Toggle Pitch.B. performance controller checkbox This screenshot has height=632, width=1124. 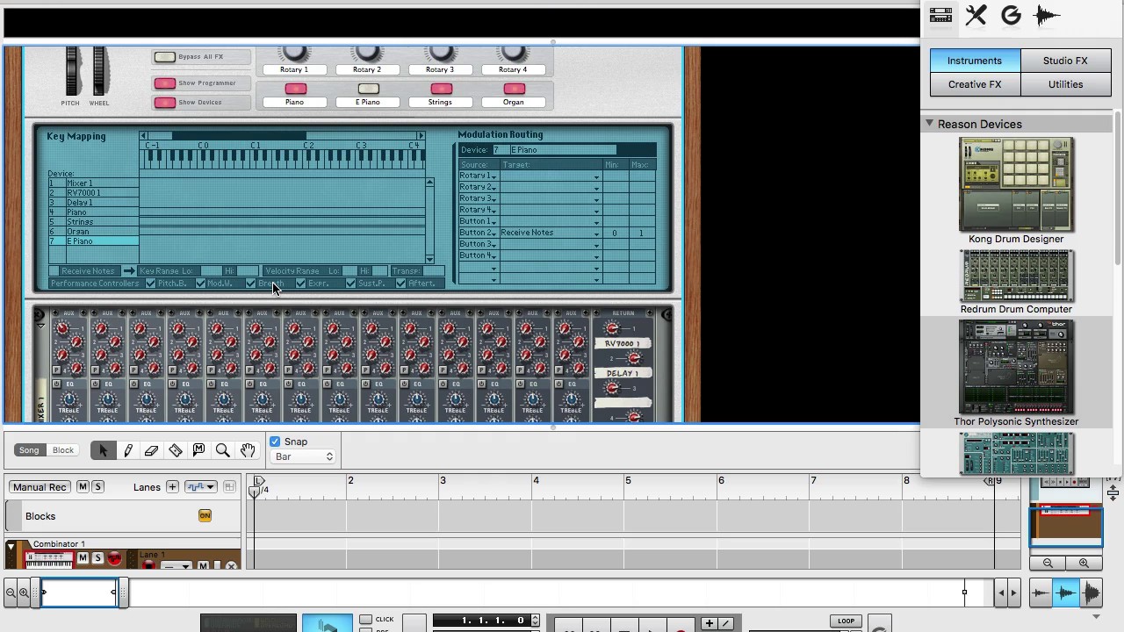point(150,284)
